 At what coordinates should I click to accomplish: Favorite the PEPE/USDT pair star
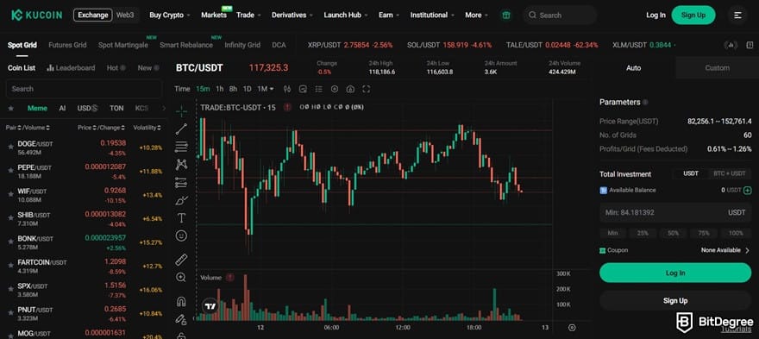click(10, 170)
